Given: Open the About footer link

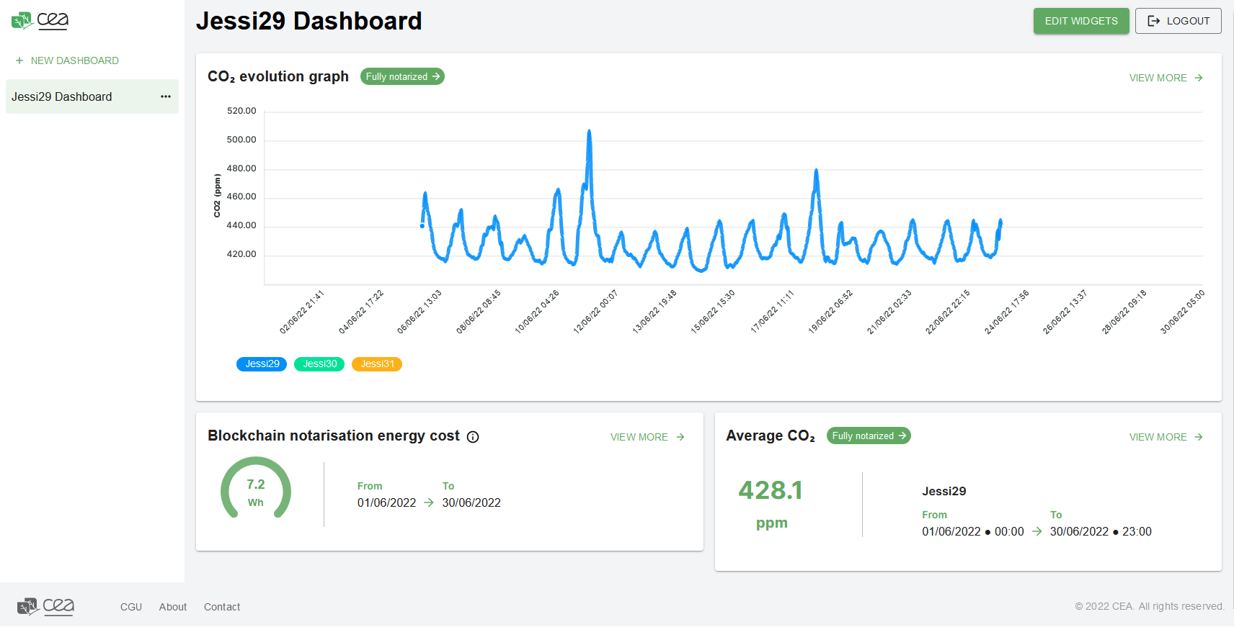Looking at the screenshot, I should point(173,607).
